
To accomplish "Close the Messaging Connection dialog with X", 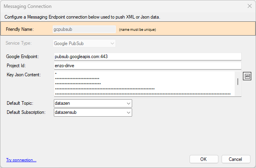I will tap(249, 6).
